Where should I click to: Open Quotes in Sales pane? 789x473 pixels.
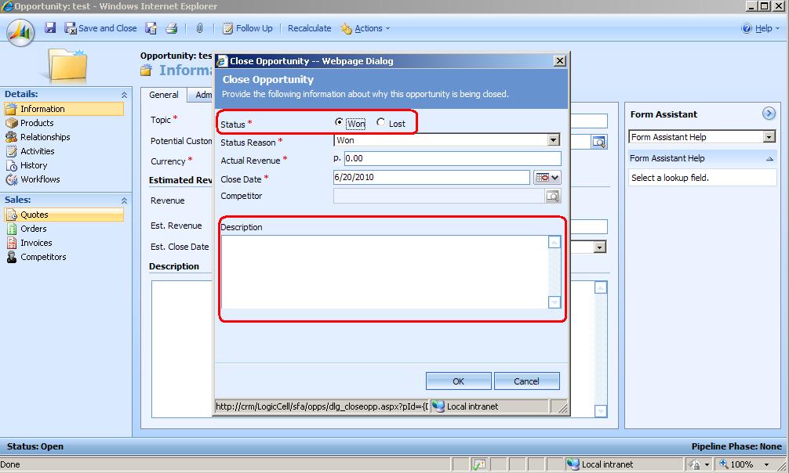click(64, 215)
